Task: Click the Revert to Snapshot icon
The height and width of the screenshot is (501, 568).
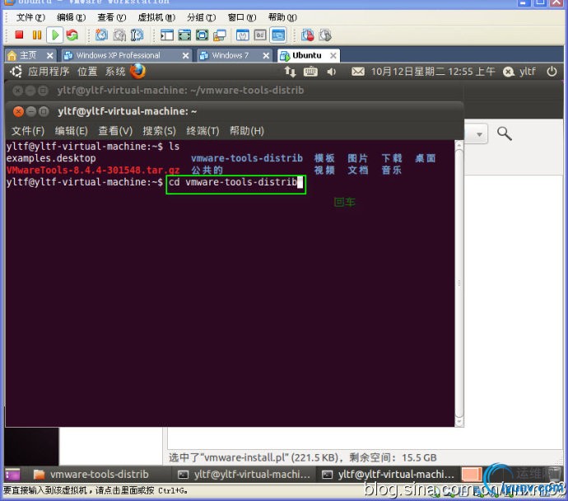Action: point(119,35)
